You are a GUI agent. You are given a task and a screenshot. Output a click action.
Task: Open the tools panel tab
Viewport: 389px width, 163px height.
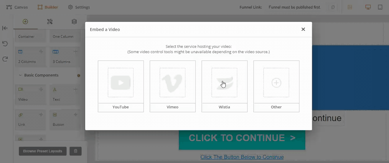pos(50,22)
